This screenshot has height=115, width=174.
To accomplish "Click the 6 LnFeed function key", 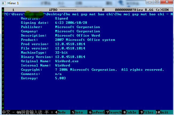I will coord(97,112).
